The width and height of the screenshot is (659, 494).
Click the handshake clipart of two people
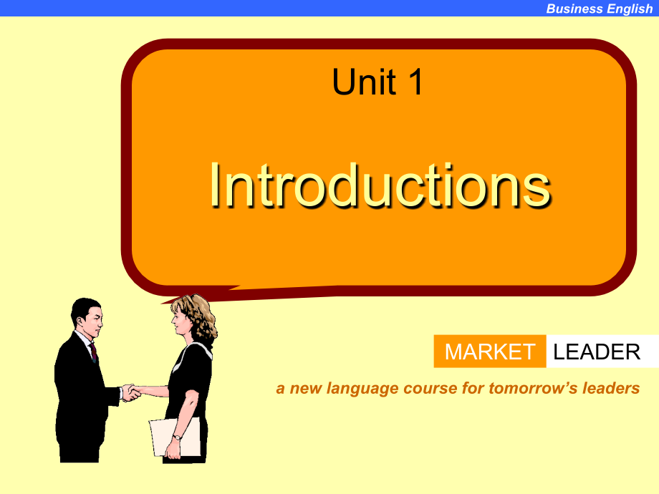pyautogui.click(x=136, y=379)
